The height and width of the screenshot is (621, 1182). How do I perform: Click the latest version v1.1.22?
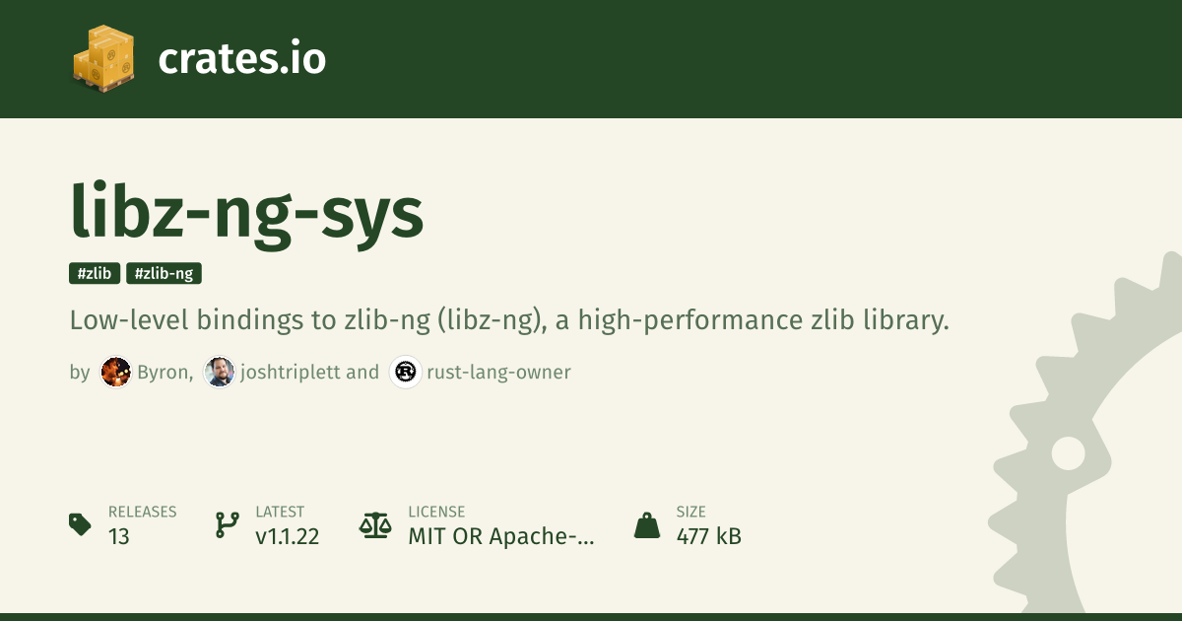(287, 537)
